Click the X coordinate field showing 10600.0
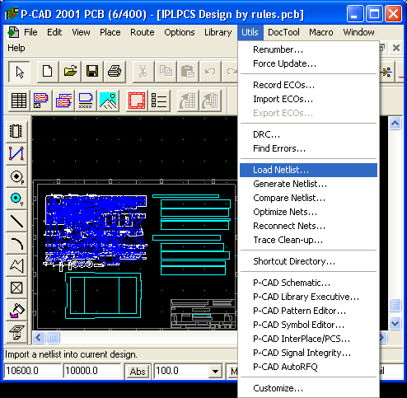 pos(32,371)
